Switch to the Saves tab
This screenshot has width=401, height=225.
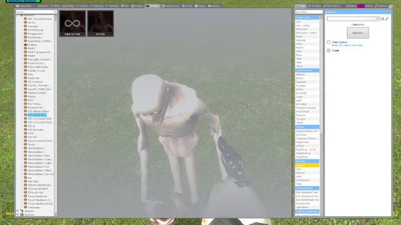pyautogui.click(x=187, y=6)
